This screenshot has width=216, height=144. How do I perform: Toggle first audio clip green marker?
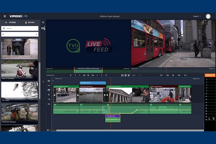[55, 105]
